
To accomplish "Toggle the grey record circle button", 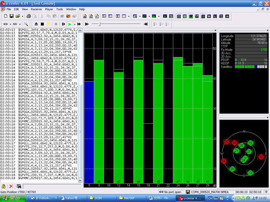I will click(x=56, y=24).
